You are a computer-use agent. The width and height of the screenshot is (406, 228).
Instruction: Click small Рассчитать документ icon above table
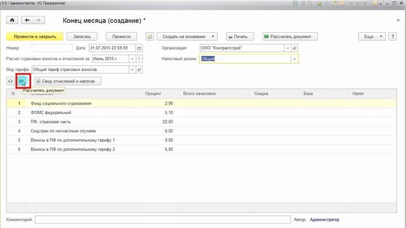(23, 81)
